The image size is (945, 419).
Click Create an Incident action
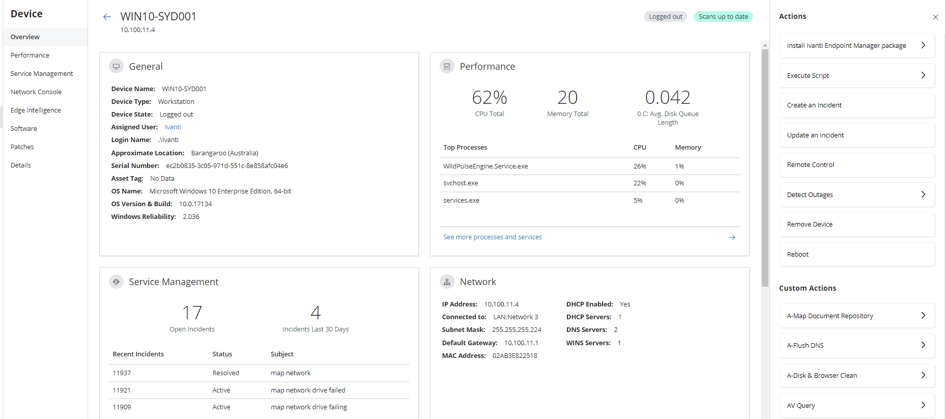(857, 105)
